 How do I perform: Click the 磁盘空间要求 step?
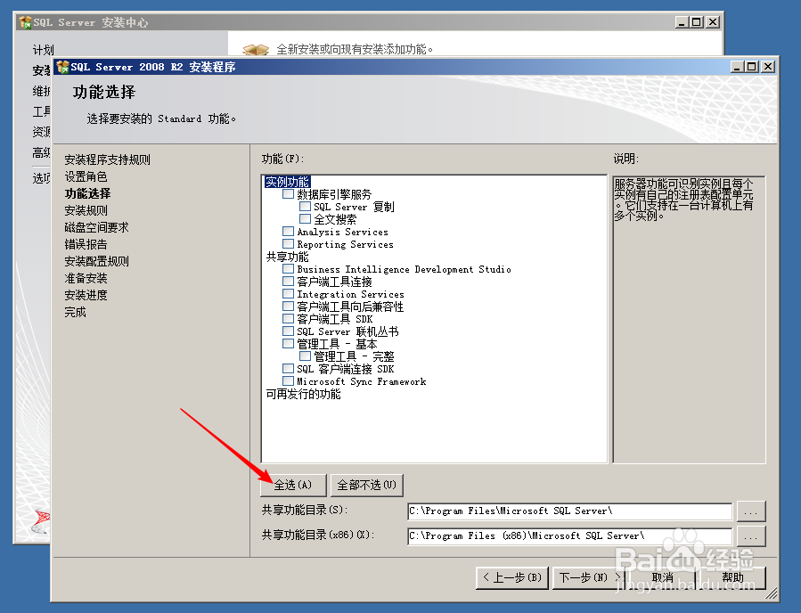tap(96, 227)
